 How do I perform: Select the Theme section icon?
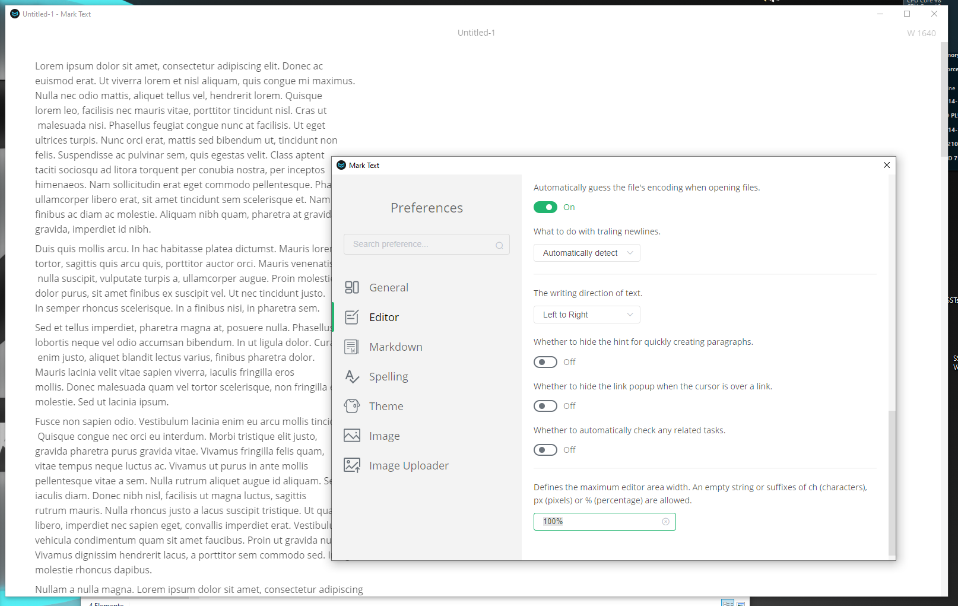pos(351,406)
